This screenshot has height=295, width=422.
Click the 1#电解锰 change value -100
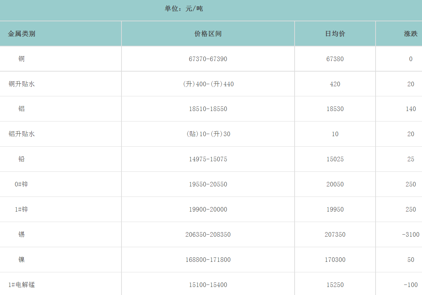point(410,285)
